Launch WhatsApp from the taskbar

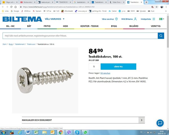pos(85,132)
